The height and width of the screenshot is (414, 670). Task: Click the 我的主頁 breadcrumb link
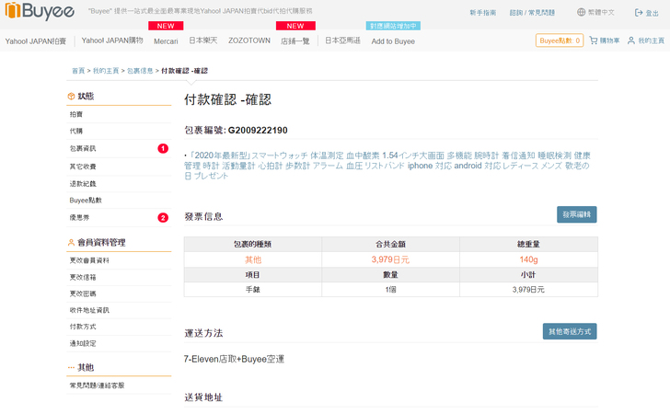105,71
